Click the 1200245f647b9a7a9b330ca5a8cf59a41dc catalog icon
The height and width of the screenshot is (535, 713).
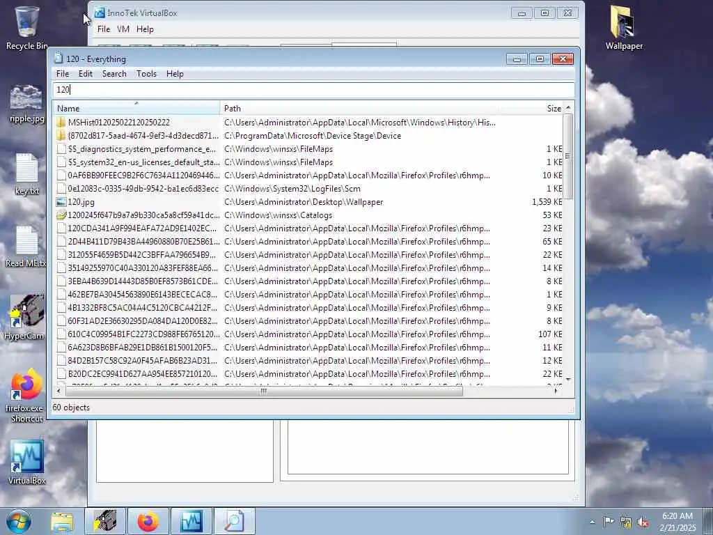point(61,215)
